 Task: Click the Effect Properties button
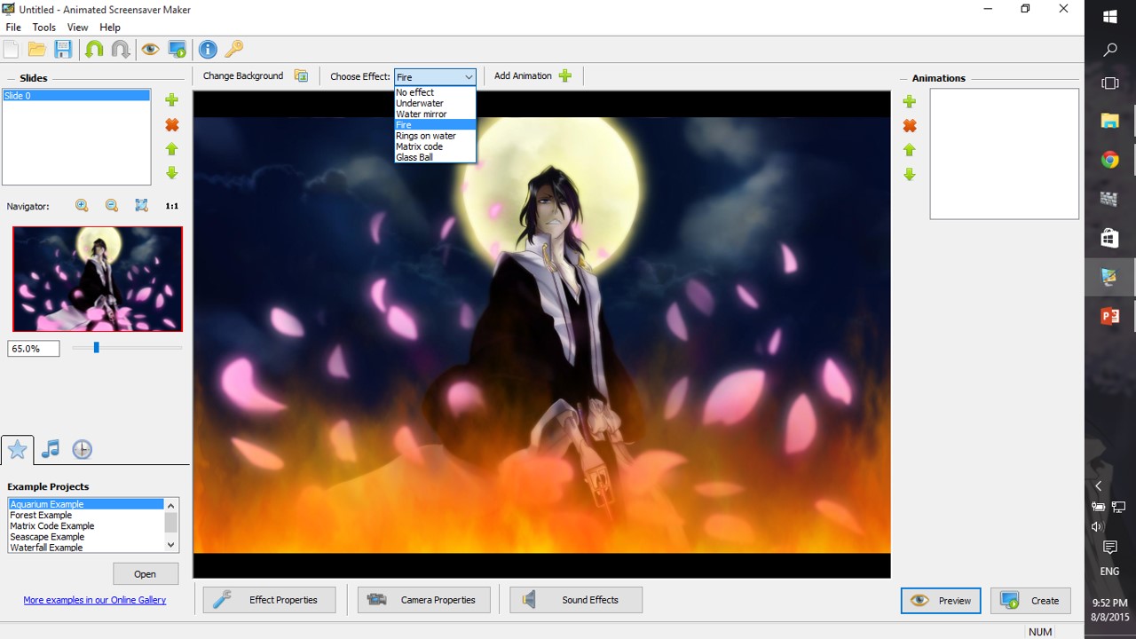click(270, 600)
